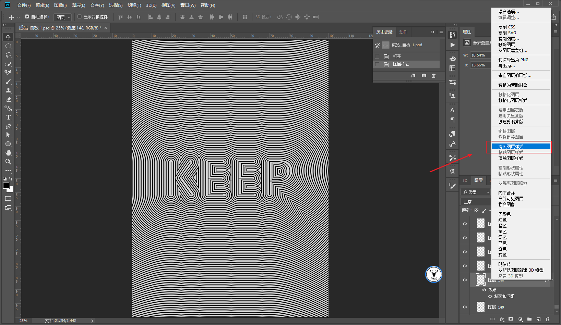561x325 pixels.
Task: Open the 滤镜(T) menu
Action: point(134,5)
